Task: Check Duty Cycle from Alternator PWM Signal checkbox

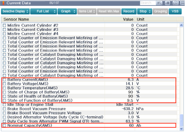Action: (x=4, y=121)
